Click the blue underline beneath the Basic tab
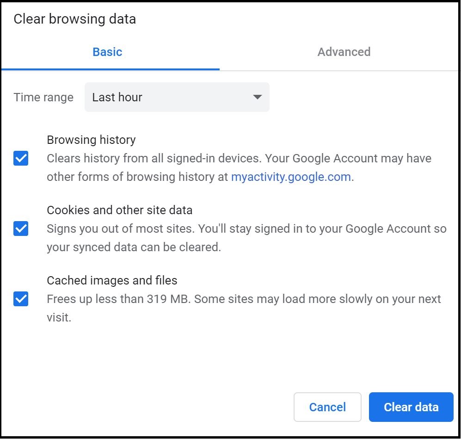 pos(110,69)
